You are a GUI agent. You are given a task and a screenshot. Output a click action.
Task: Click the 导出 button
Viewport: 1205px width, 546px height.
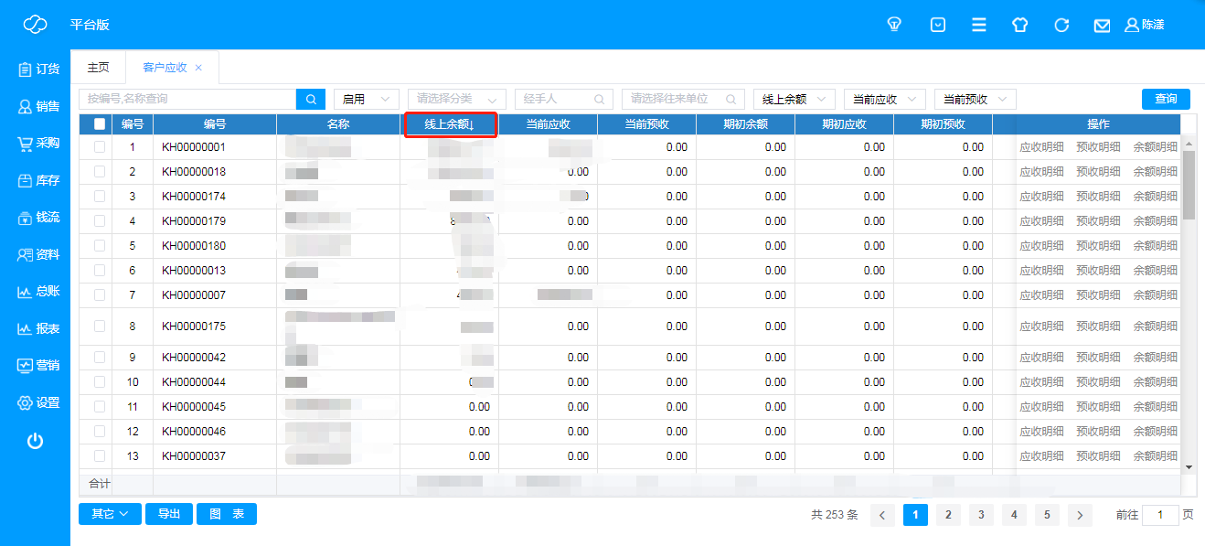click(169, 514)
